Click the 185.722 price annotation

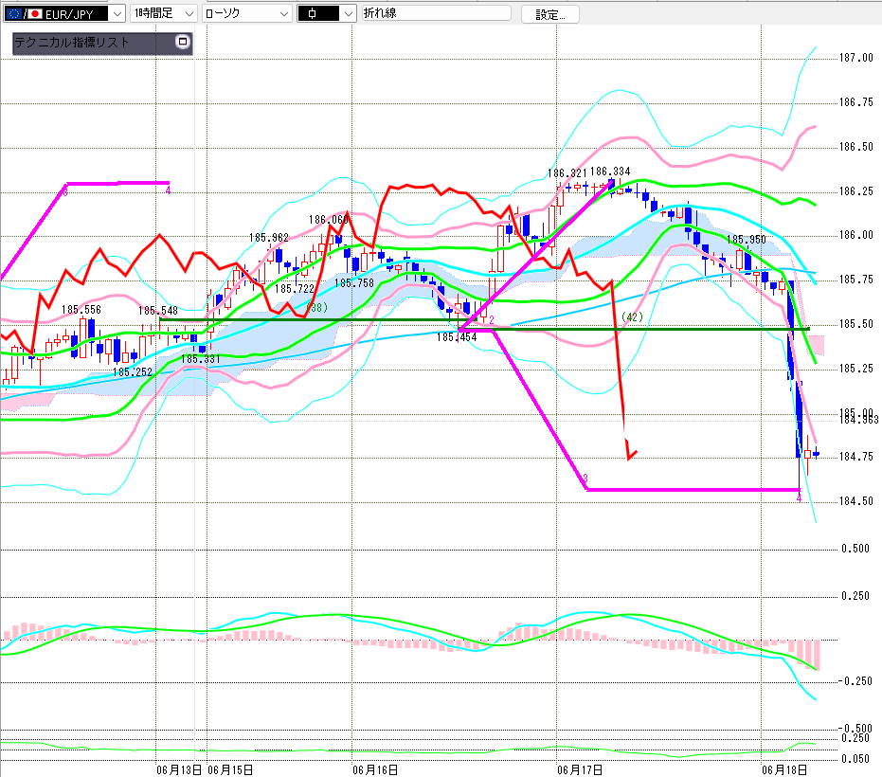click(x=295, y=289)
